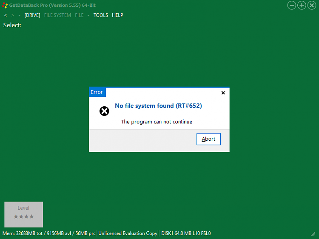Go back with the < arrow

coord(6,15)
